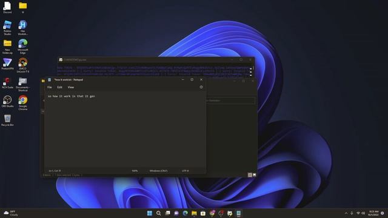This screenshot has height=218, width=388.
Task: Select the Google Chrome desktop icon
Action: (x=23, y=103)
